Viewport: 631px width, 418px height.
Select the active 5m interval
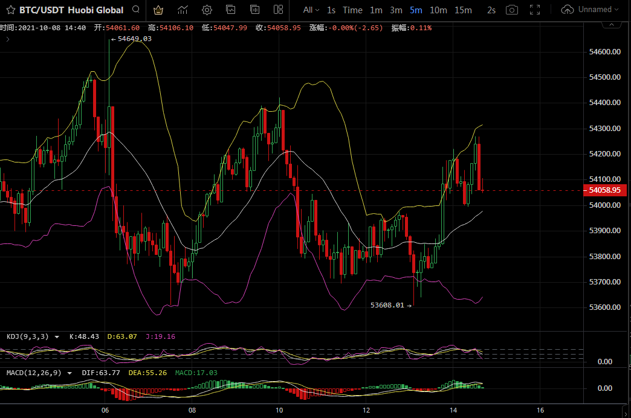416,10
